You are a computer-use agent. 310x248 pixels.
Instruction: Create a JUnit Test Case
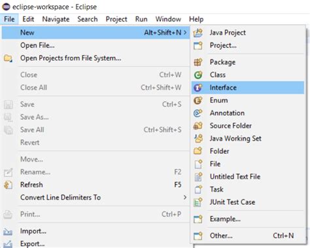[248, 202]
